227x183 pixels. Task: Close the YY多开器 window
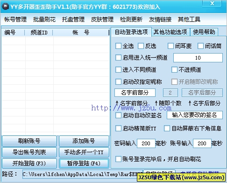(212, 3)
